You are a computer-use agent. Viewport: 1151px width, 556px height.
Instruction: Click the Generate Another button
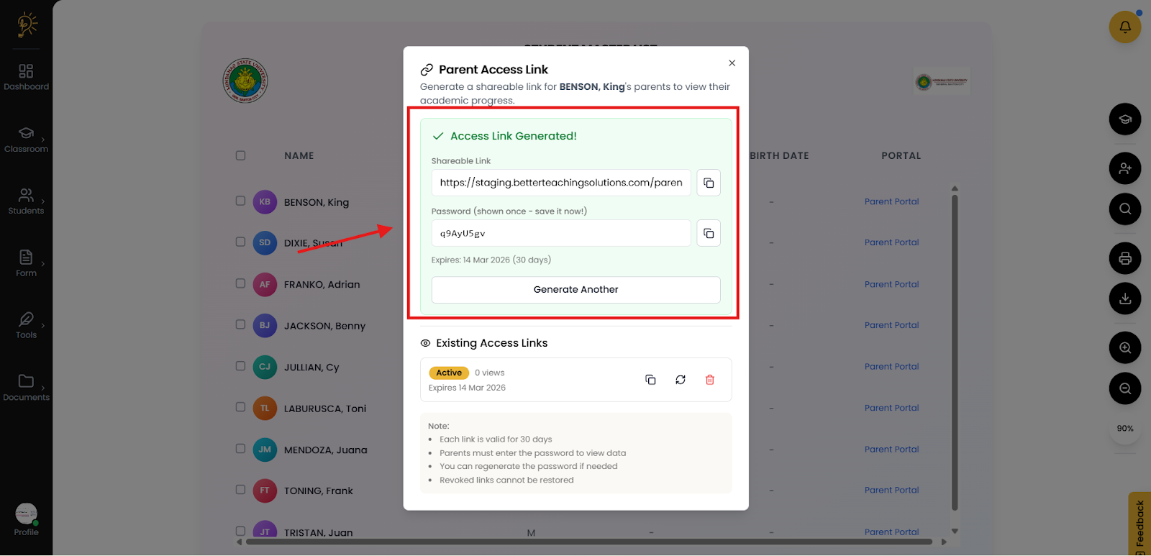575,290
